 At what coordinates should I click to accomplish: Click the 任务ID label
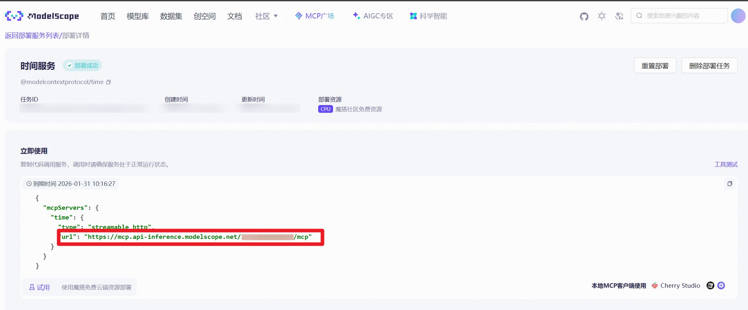click(x=29, y=100)
